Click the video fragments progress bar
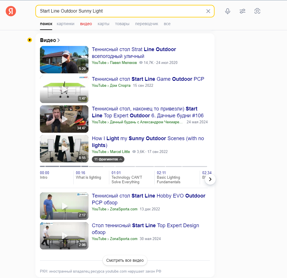This screenshot has height=278, width=287. [123, 166]
